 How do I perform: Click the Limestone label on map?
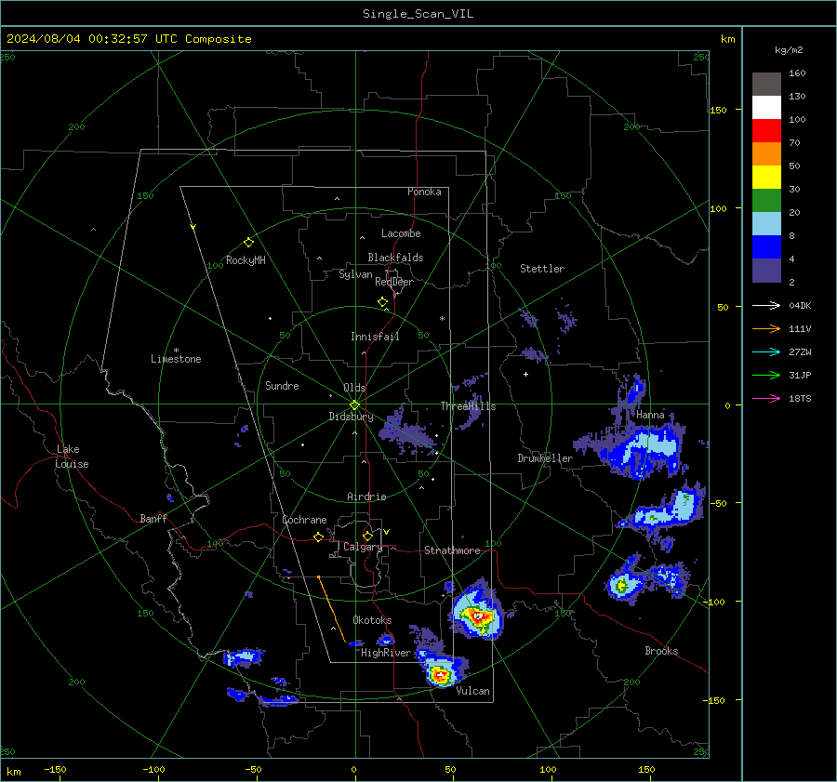[176, 359]
